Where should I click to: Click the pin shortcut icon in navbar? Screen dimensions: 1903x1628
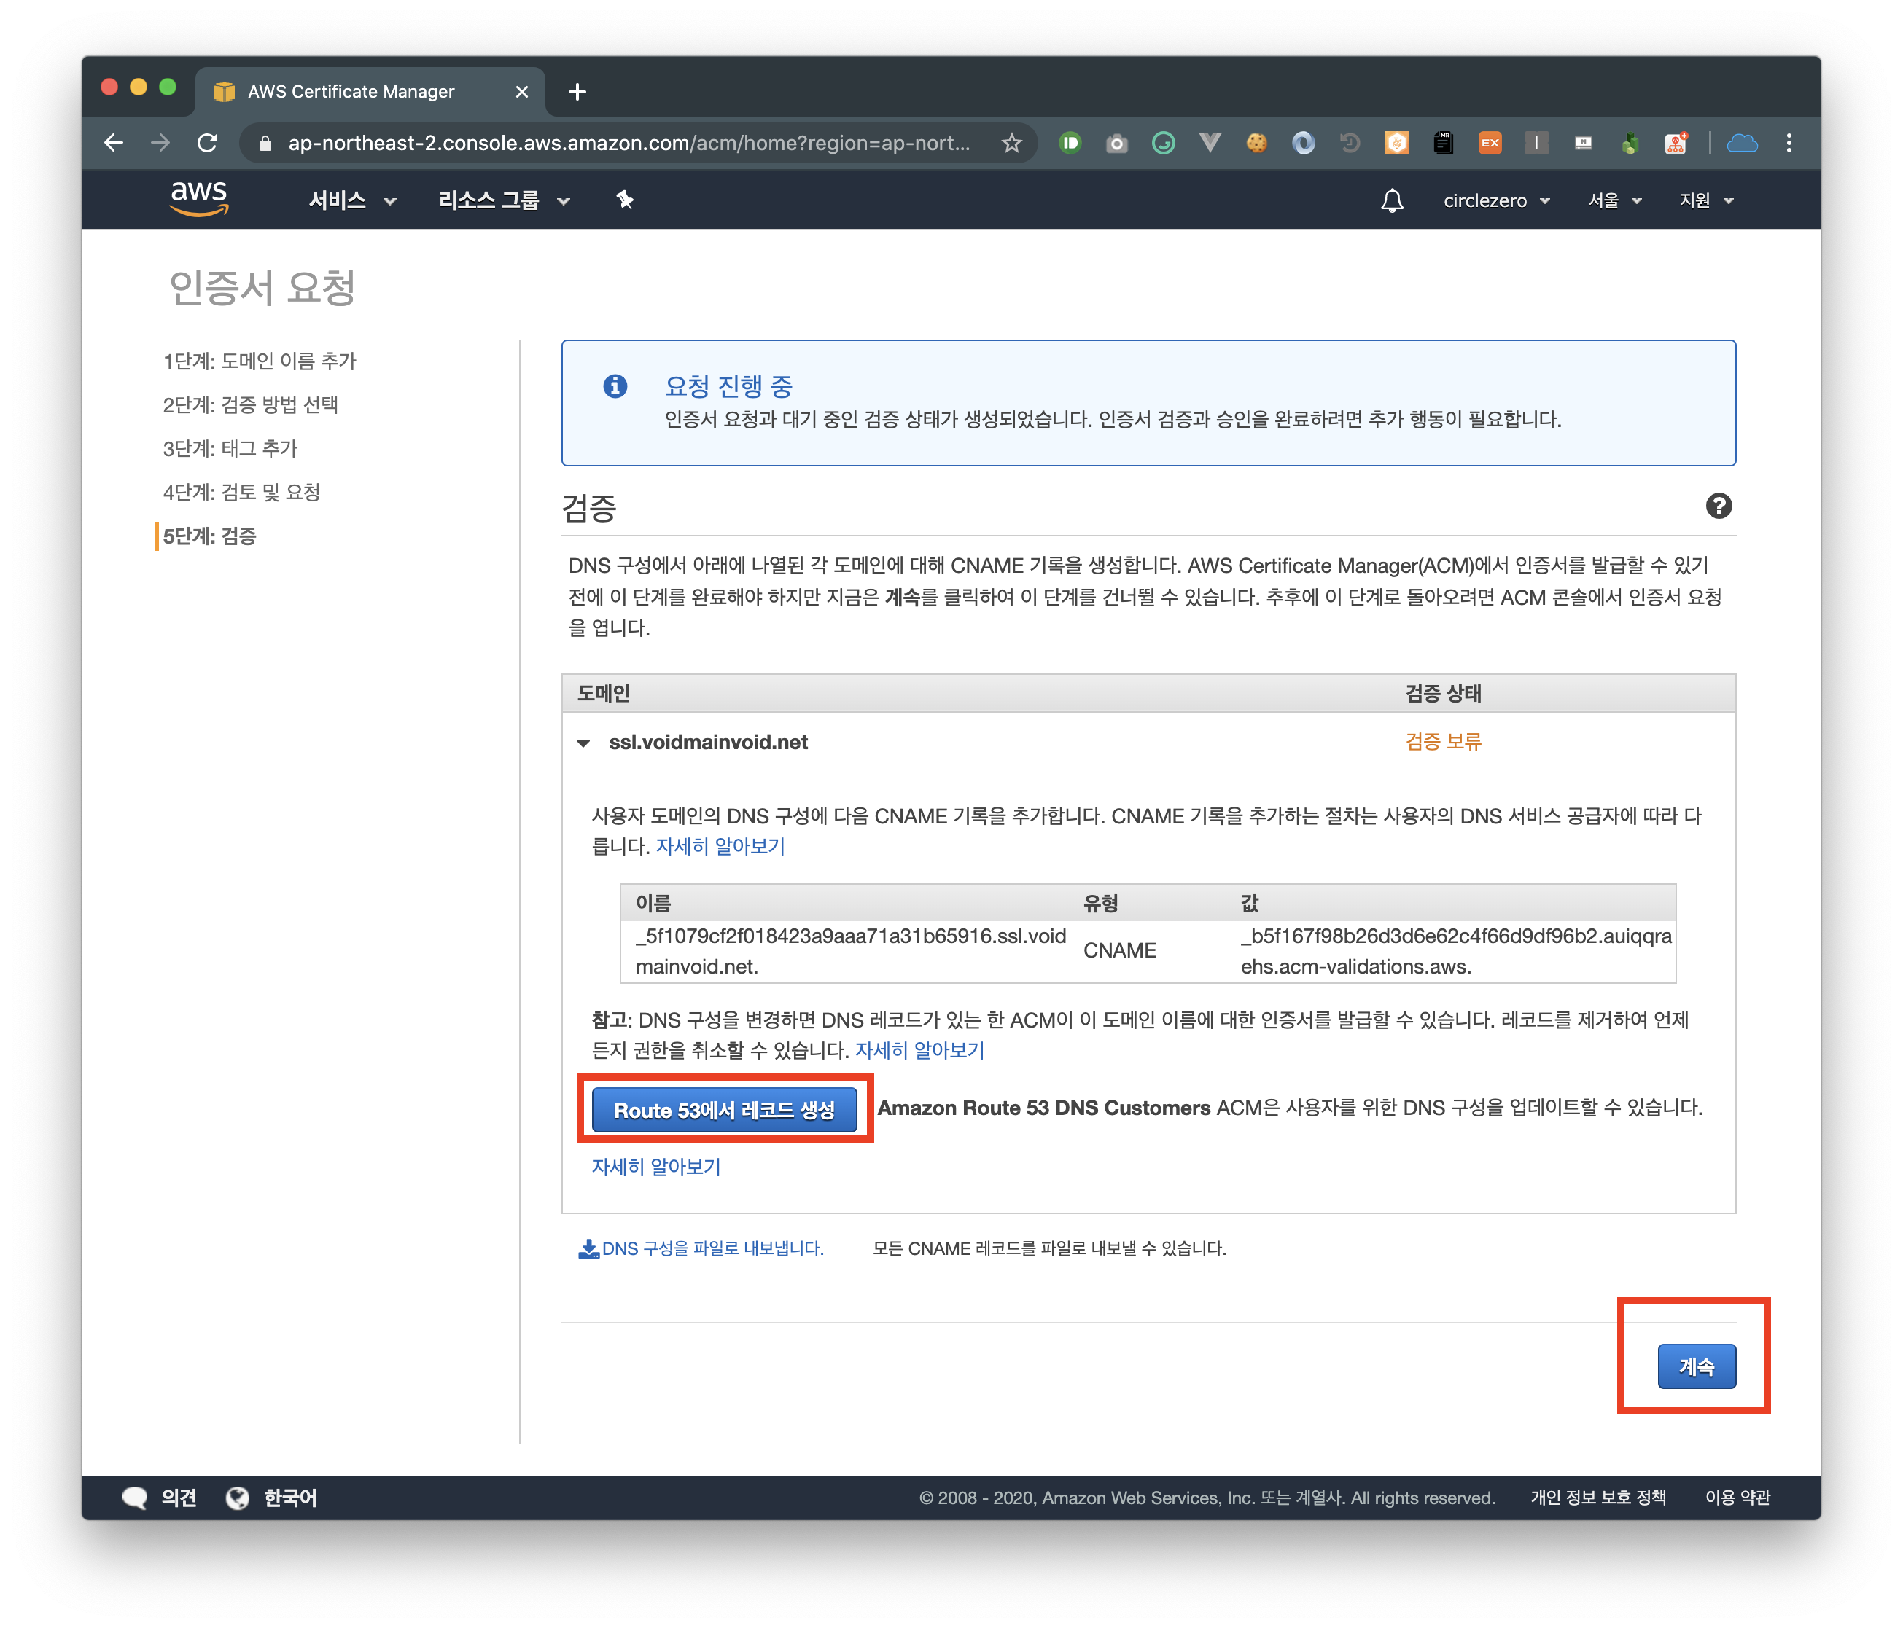[x=625, y=200]
